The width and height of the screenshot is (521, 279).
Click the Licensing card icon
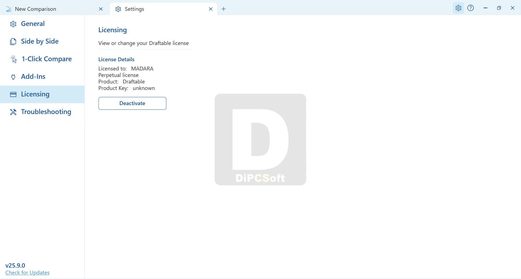point(13,94)
